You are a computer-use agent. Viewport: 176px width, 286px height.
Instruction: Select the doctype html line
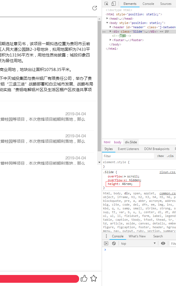pyautogui.click(x=119, y=10)
